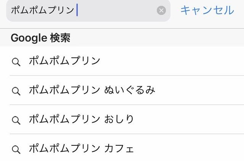Tap the typed ポムポムプリン text in the search bar
The width and height of the screenshot is (244, 161).
point(42,10)
